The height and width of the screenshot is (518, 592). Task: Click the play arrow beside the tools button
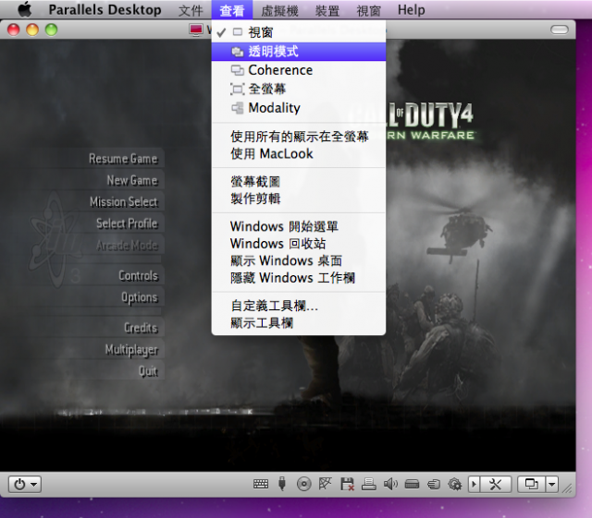(474, 484)
